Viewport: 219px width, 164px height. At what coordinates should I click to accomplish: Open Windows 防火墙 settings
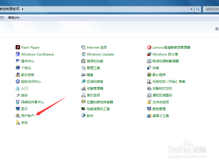(166, 54)
